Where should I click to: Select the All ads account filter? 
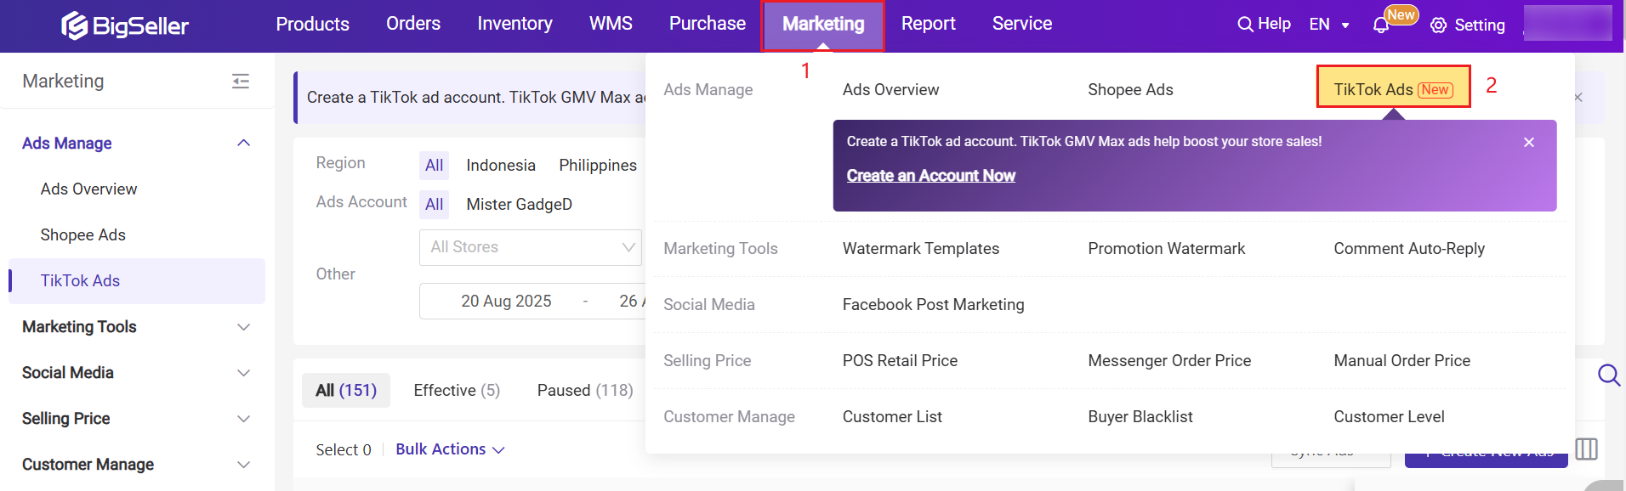(434, 205)
